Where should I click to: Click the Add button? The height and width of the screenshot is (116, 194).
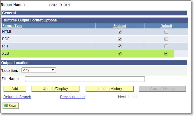click(x=15, y=89)
